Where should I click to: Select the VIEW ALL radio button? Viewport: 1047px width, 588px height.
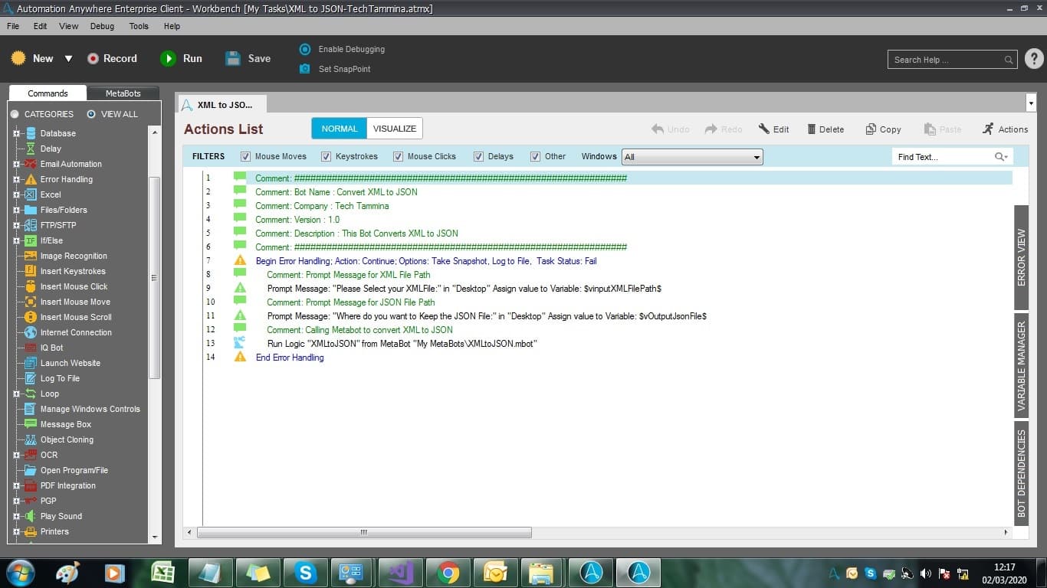pyautogui.click(x=91, y=114)
